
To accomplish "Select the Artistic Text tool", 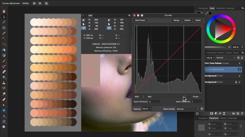I will tap(4, 116).
